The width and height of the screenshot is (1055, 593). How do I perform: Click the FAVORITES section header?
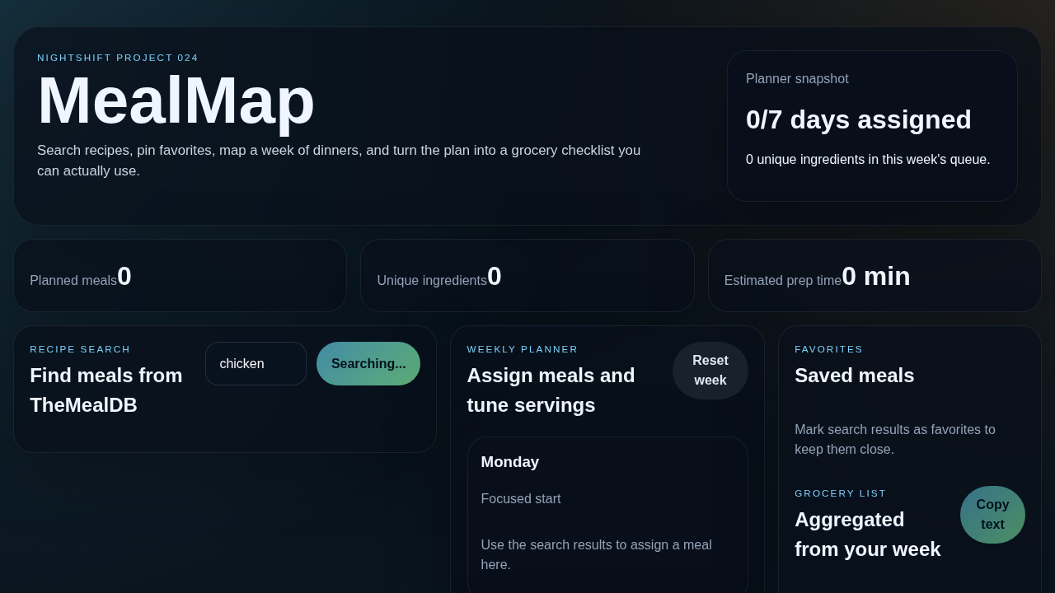coord(828,349)
